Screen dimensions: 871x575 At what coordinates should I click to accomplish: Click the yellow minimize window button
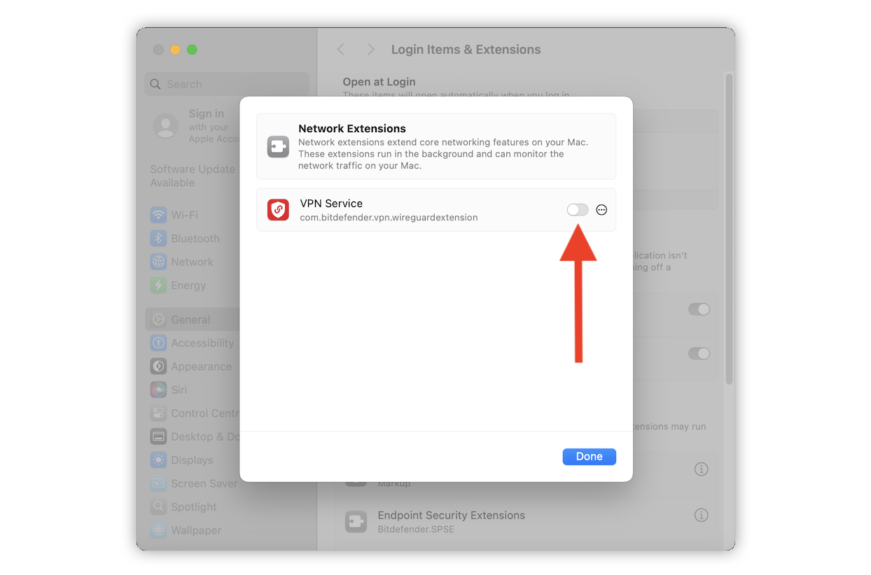coord(175,50)
